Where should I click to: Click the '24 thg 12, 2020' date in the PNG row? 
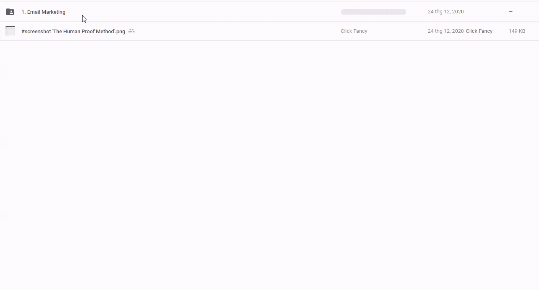pyautogui.click(x=446, y=31)
